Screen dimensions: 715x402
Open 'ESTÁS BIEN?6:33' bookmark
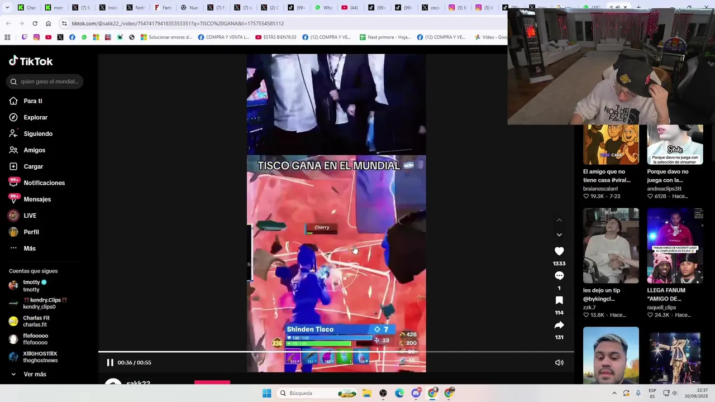[276, 37]
